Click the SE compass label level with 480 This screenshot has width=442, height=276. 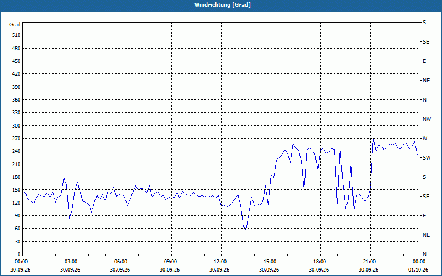coord(426,42)
